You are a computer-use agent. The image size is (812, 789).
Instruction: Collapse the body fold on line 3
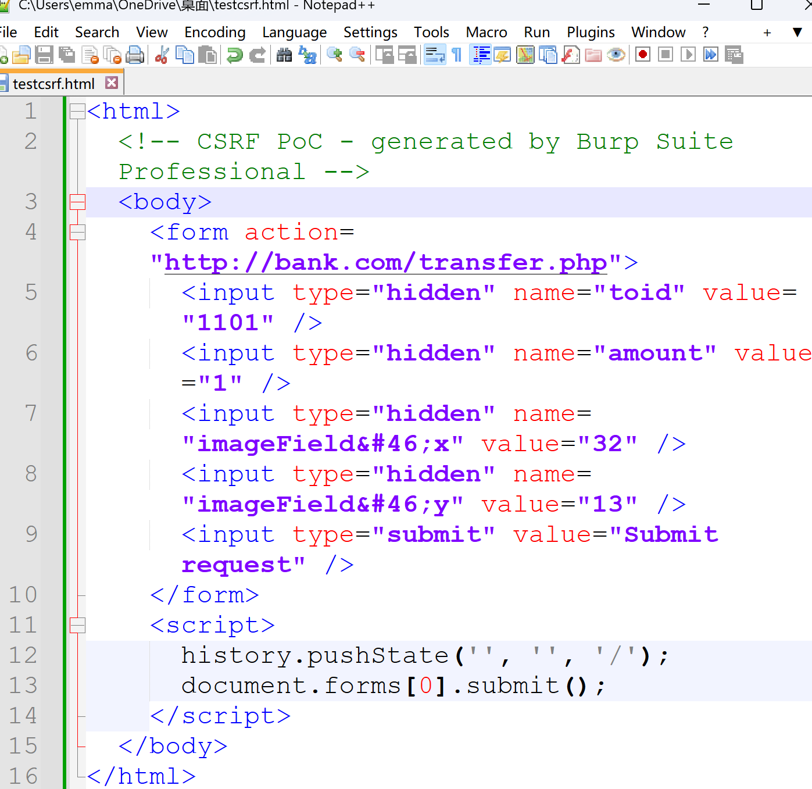pos(77,202)
